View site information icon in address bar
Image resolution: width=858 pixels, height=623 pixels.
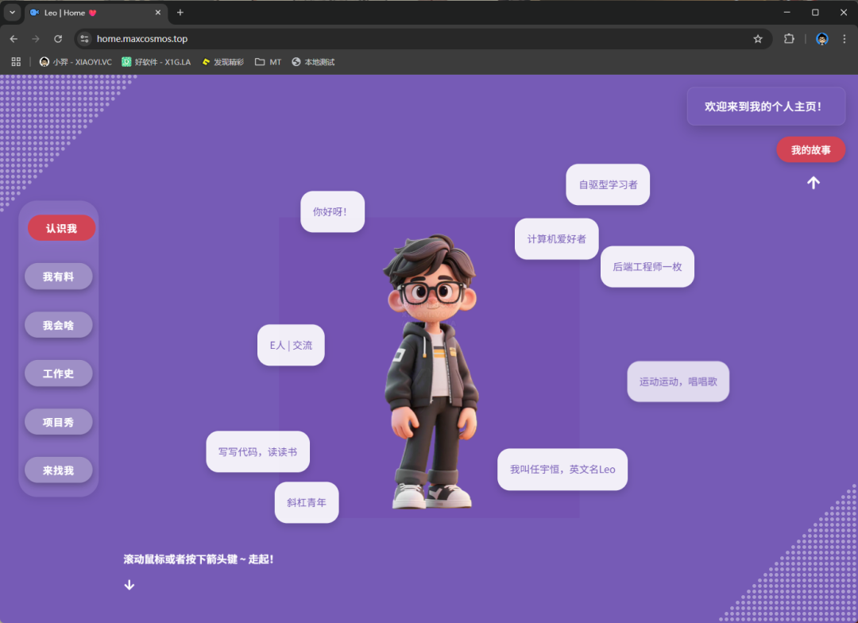[85, 39]
